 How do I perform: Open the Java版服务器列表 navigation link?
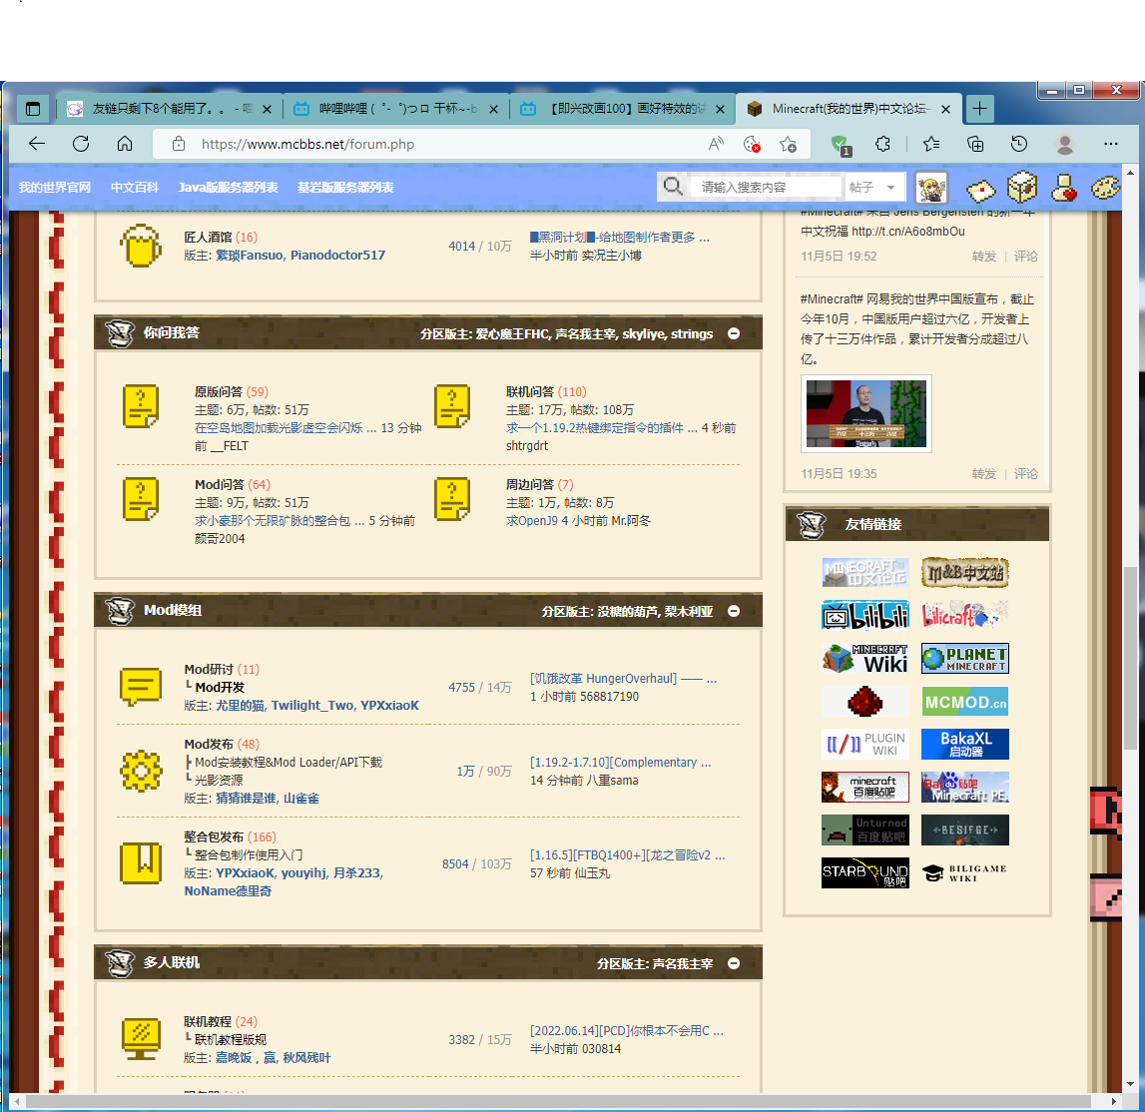(228, 188)
